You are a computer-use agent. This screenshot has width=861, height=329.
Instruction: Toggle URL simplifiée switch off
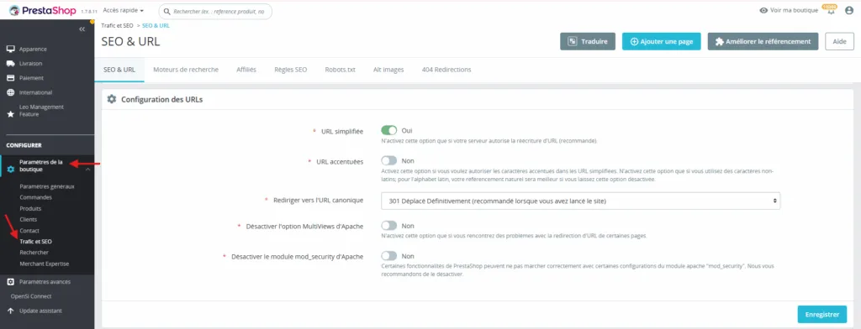tap(388, 130)
